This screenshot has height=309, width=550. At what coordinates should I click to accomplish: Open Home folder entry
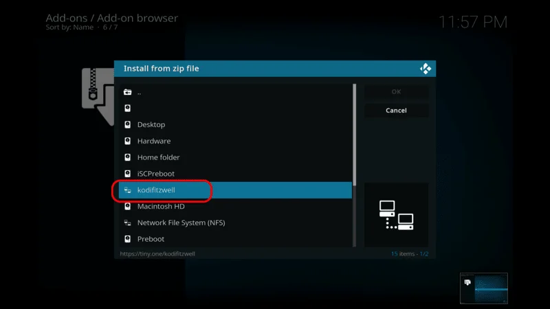click(x=235, y=157)
